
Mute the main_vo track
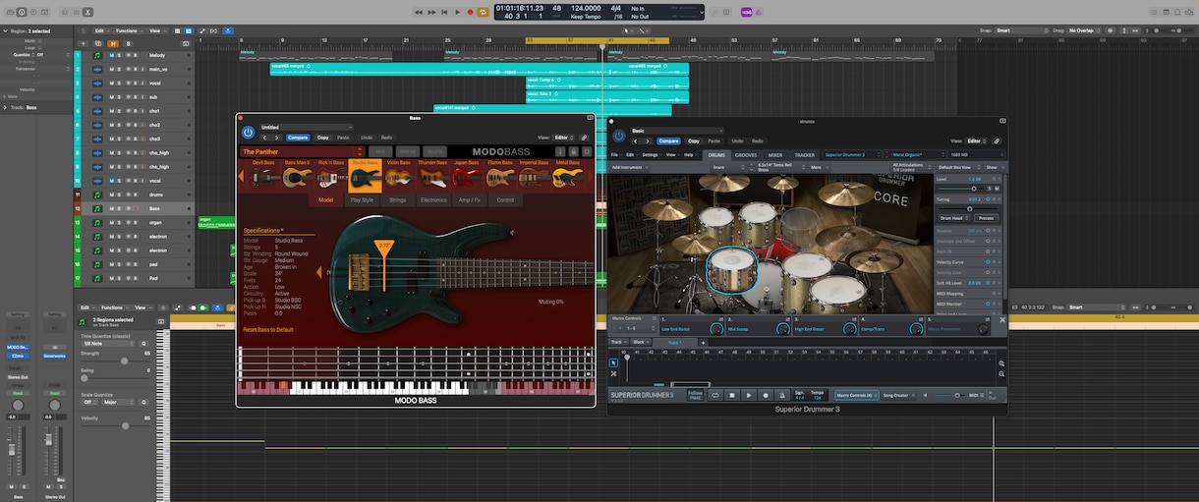pyautogui.click(x=112, y=69)
